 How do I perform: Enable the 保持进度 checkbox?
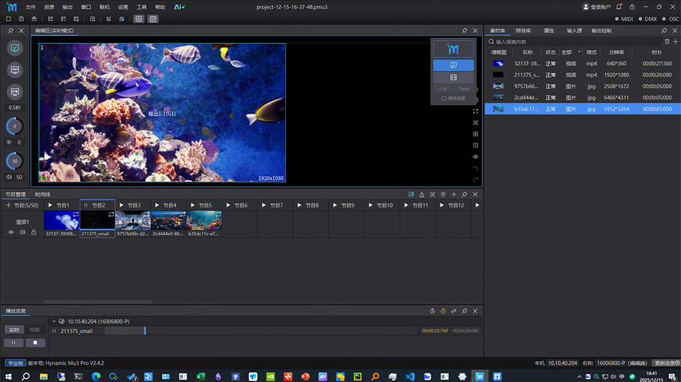click(444, 98)
